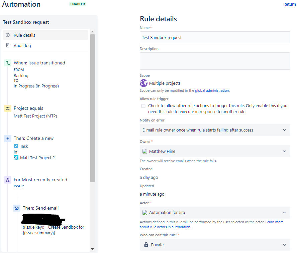Select the For Most recently created issue branch

coord(40,183)
